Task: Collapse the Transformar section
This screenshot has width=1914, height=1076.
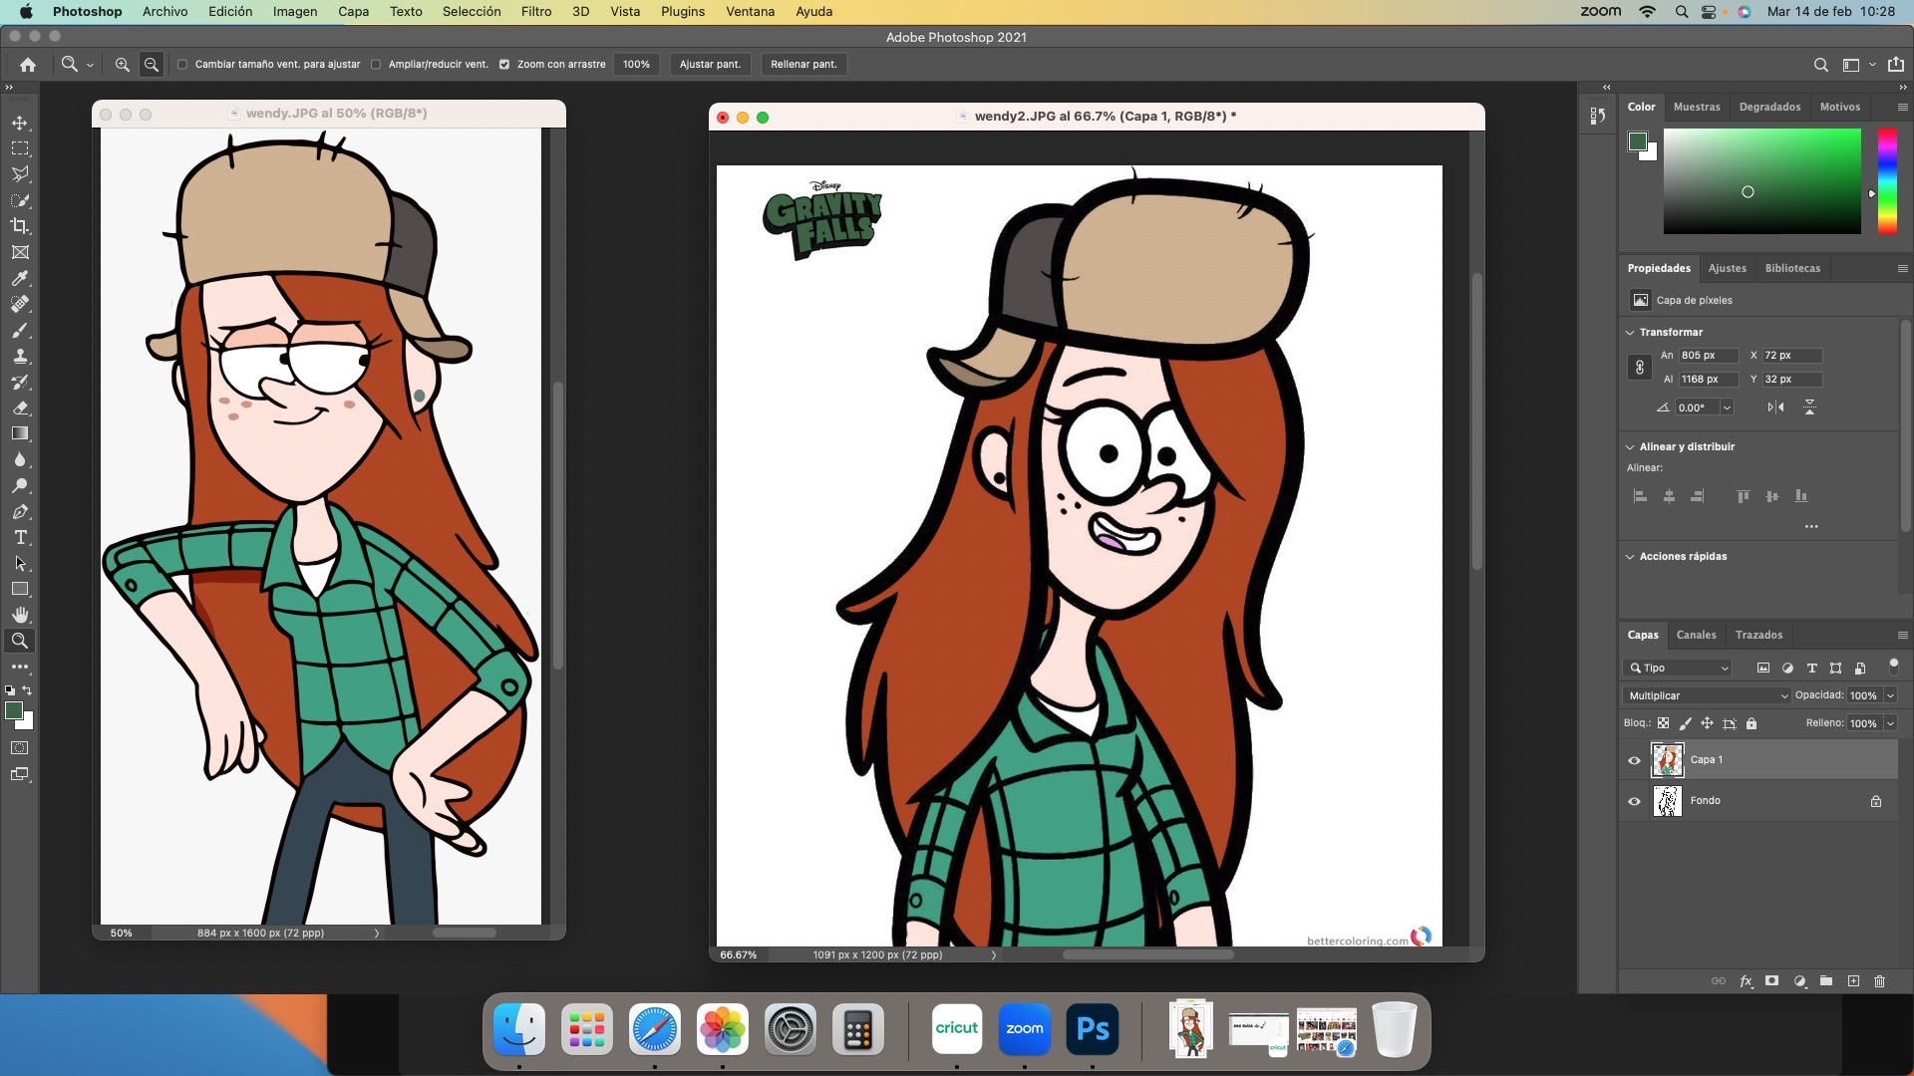Action: 1631,333
